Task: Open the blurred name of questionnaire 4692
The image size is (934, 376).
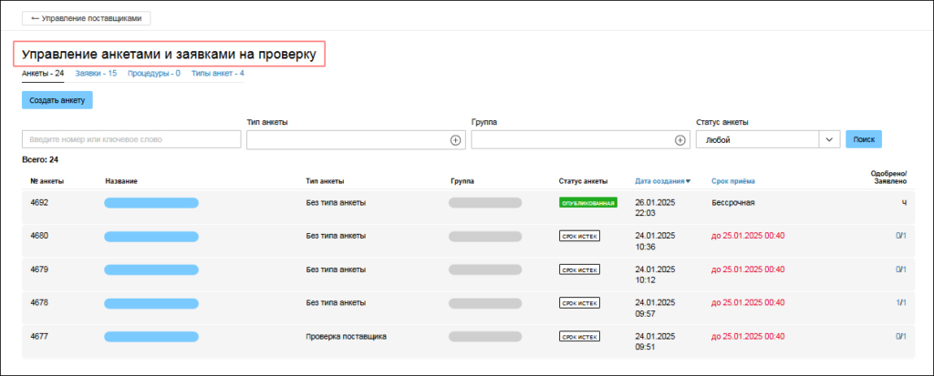Action: [151, 202]
